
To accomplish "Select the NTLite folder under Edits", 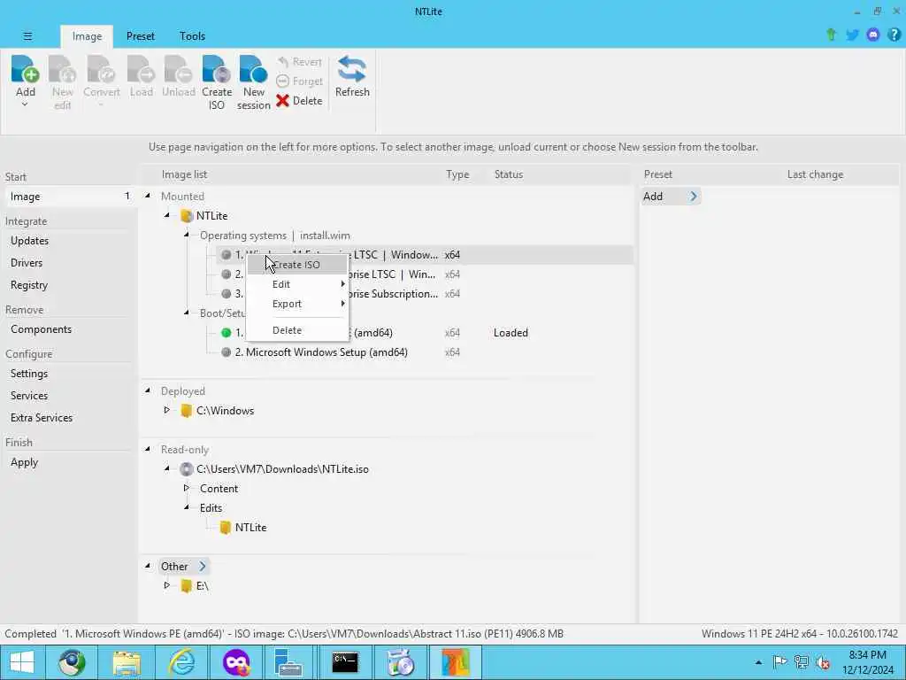I will pyautogui.click(x=250, y=528).
